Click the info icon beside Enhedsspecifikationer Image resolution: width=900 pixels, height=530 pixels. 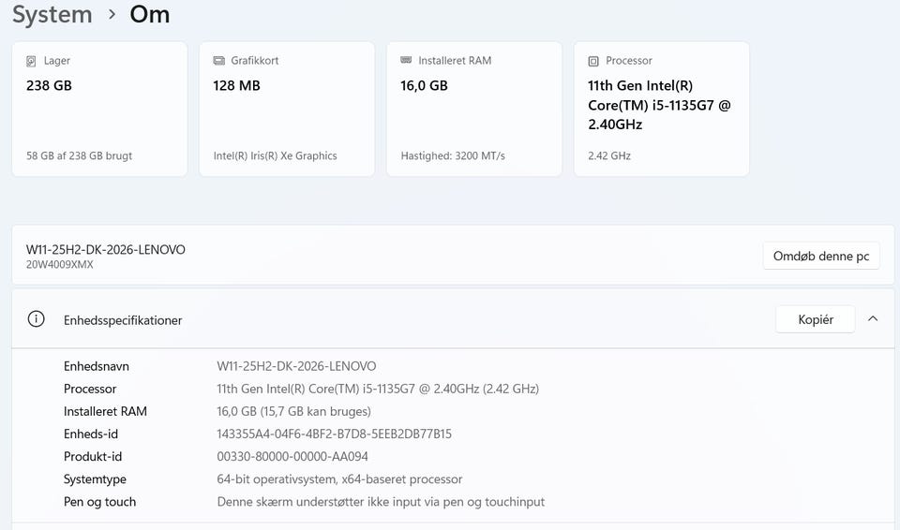[x=37, y=319]
